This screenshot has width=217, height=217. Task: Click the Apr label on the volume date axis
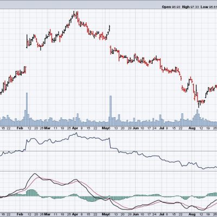tap(75, 128)
